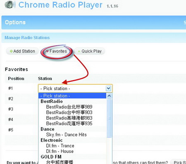Select the highlighted '- Pick station -' option

pyautogui.click(x=72, y=96)
